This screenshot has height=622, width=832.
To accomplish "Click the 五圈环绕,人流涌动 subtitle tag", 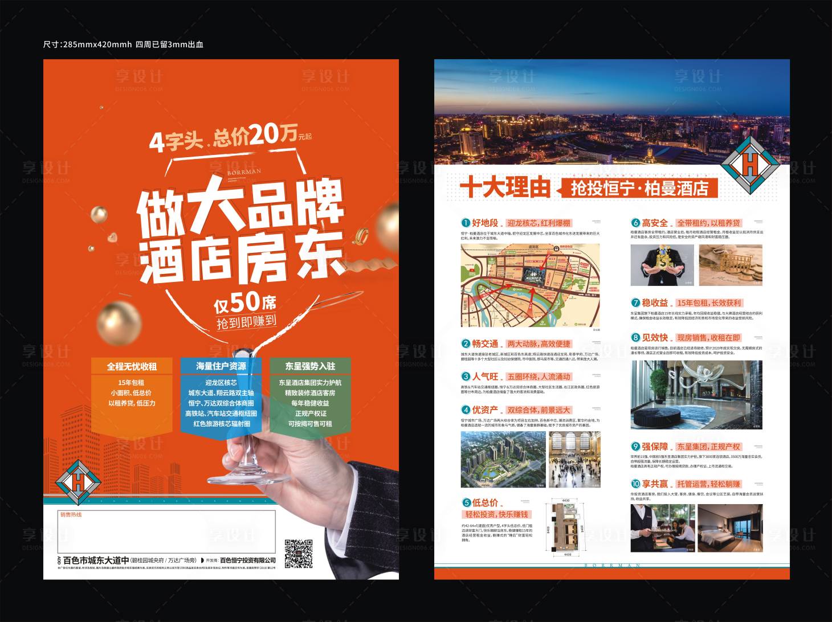I will [x=538, y=377].
